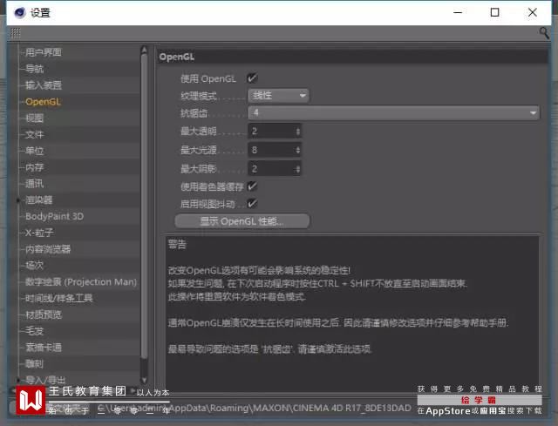Select 通讯 in the settings list

34,184
